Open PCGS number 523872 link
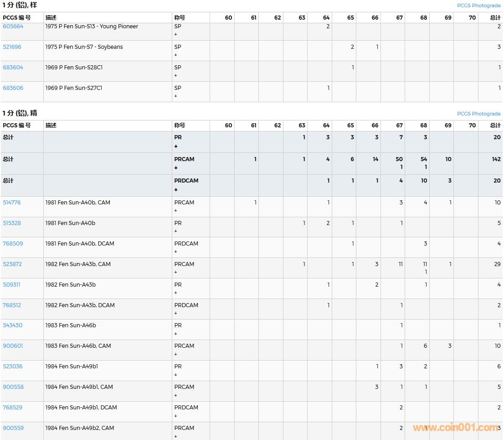The image size is (504, 440). tap(12, 264)
